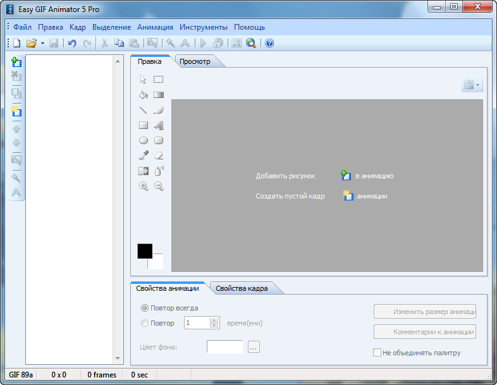Zoom out with magnifier minus
Viewport: 497px width, 385px height.
pyautogui.click(x=159, y=186)
